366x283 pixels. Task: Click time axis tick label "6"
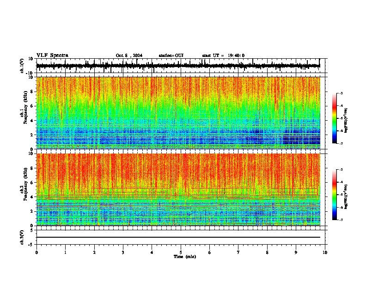coord(210,252)
